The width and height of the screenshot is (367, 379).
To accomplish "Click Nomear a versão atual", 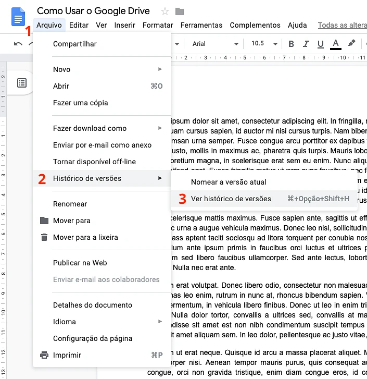I will [264, 182].
